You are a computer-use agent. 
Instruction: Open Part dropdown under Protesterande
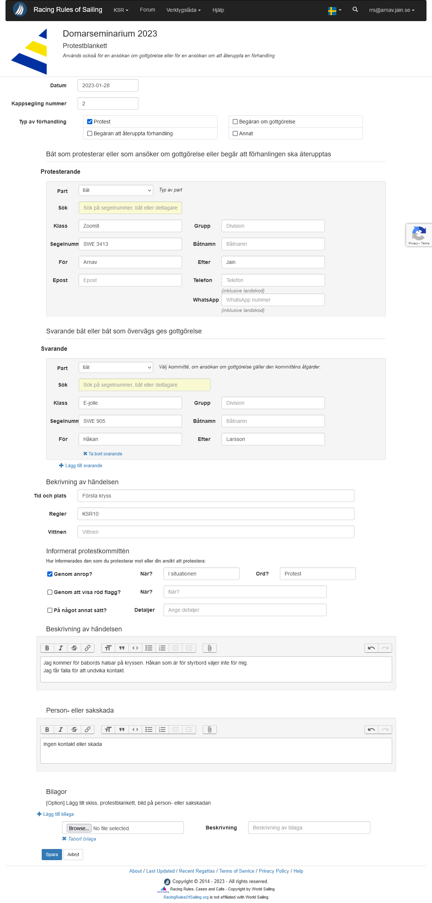(x=116, y=190)
